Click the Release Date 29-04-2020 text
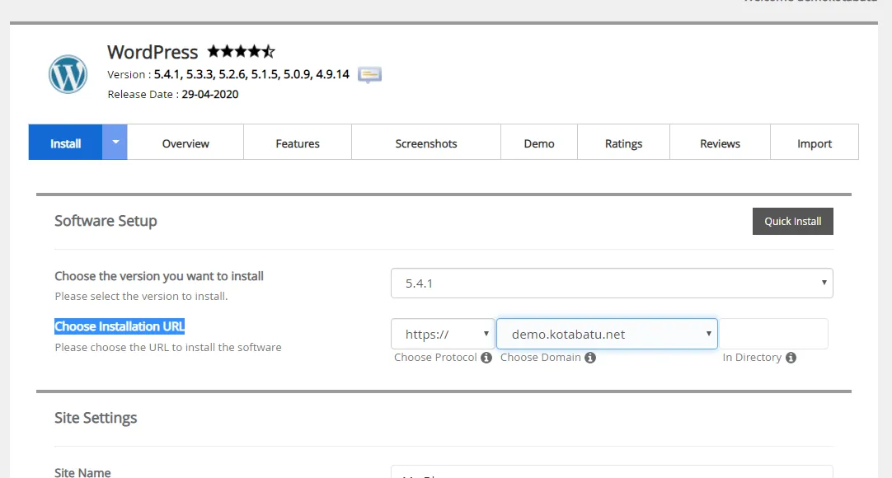This screenshot has width=892, height=478. coord(173,94)
